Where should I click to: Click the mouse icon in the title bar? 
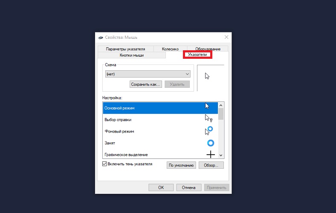pos(101,37)
